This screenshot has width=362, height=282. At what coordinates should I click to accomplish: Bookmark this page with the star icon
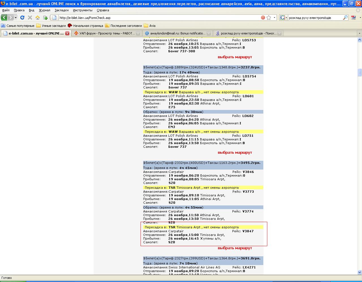[269, 18]
